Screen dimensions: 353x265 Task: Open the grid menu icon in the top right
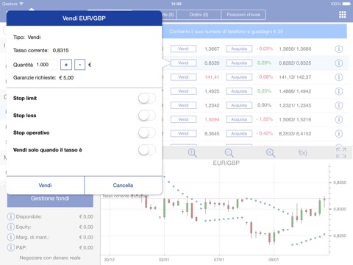coord(342,15)
